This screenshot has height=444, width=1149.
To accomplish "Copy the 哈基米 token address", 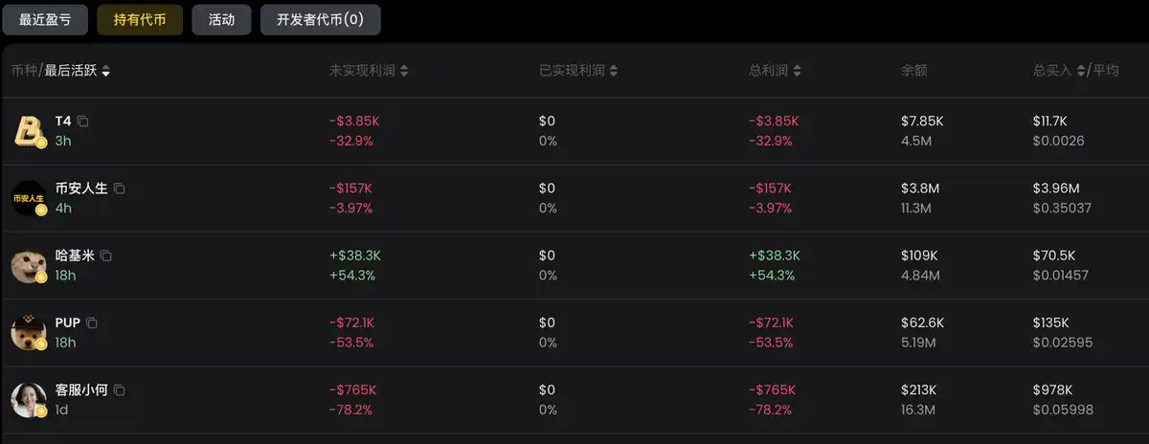I will [x=106, y=255].
